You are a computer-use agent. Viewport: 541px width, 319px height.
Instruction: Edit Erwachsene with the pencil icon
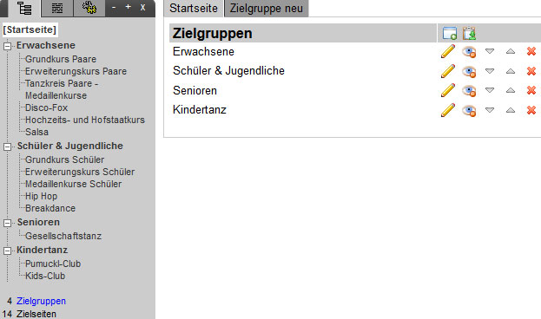click(x=448, y=52)
